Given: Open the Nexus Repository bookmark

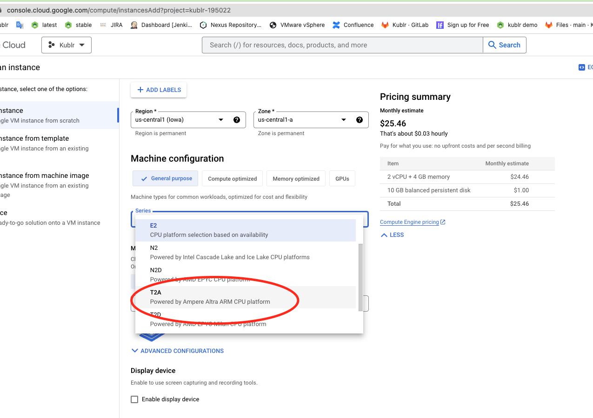Looking at the screenshot, I should 230,25.
